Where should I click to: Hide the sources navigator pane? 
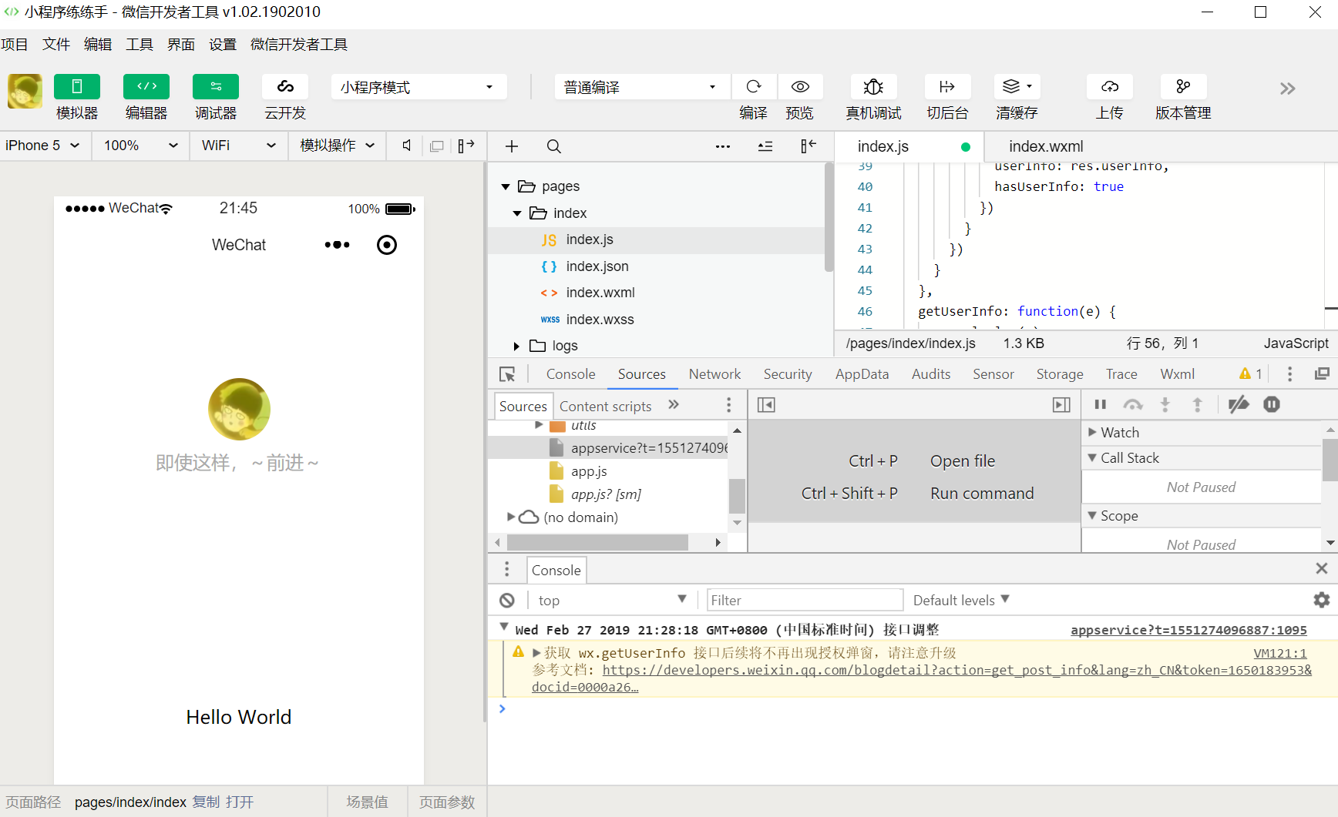click(766, 405)
